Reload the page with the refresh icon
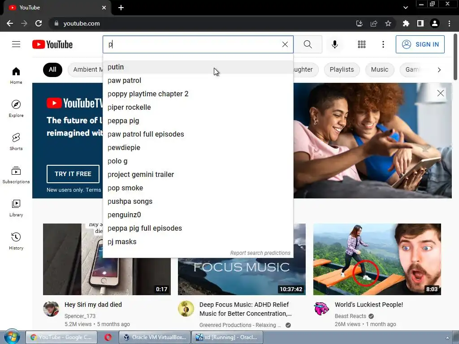The height and width of the screenshot is (344, 459). (x=39, y=23)
